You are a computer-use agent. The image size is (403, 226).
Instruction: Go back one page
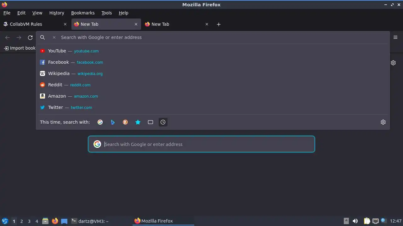coord(8,37)
